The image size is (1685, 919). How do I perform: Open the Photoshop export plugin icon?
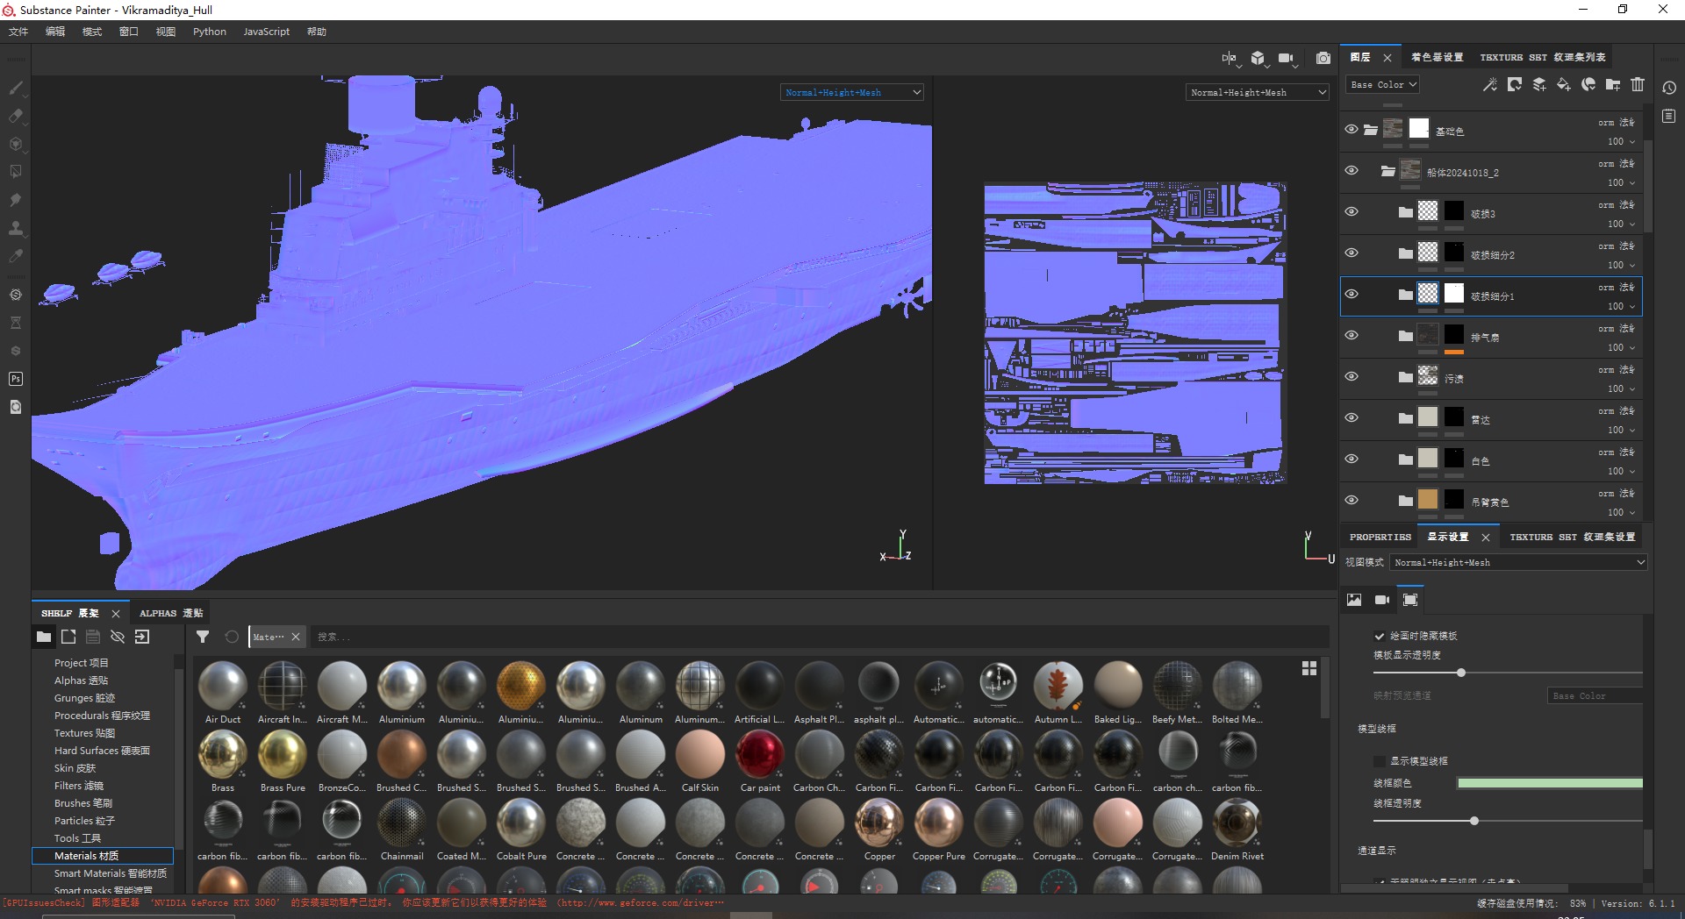[x=16, y=379]
